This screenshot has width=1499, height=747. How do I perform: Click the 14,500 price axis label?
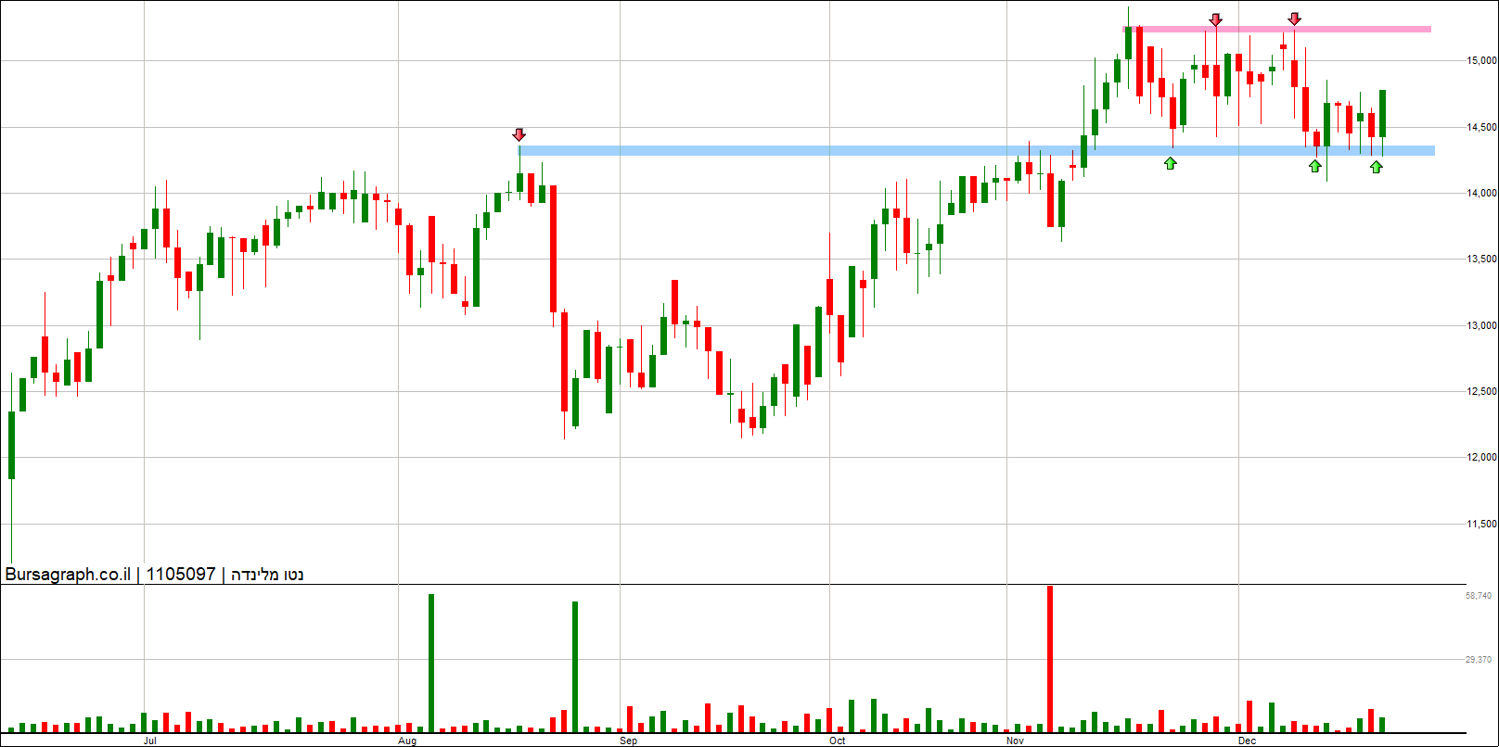(x=1481, y=127)
